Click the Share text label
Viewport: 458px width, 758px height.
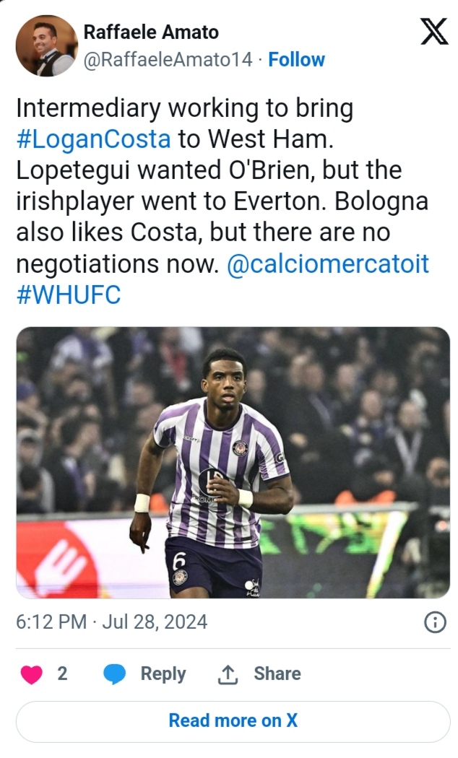pos(277,674)
